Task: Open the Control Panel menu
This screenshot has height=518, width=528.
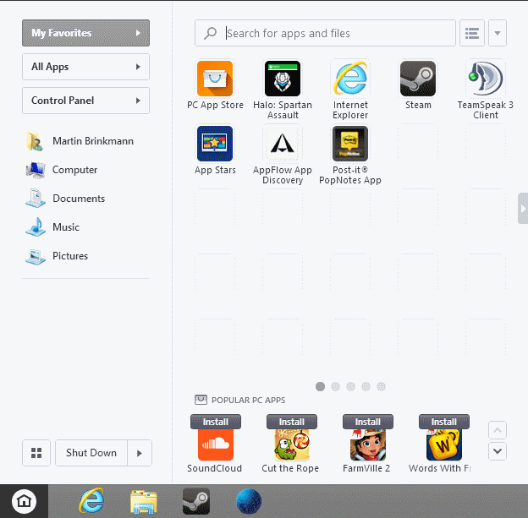Action: point(85,101)
